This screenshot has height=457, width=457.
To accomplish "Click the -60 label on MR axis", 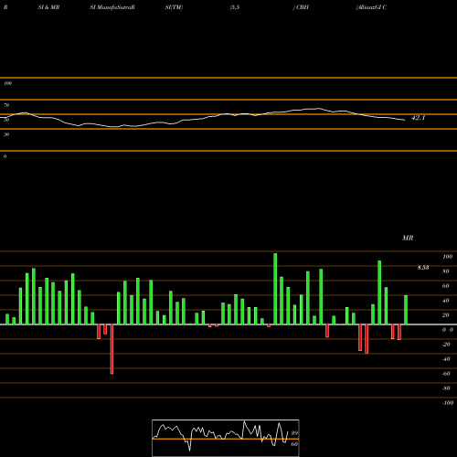I will click(446, 374).
